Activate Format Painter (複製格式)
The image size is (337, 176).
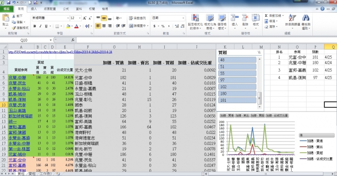click(20, 28)
